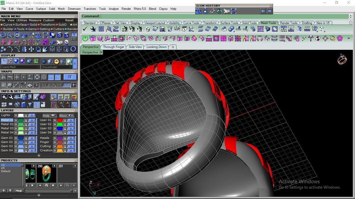Click the green power icon in the toolbar
The height and width of the screenshot is (199, 355).
click(85, 39)
